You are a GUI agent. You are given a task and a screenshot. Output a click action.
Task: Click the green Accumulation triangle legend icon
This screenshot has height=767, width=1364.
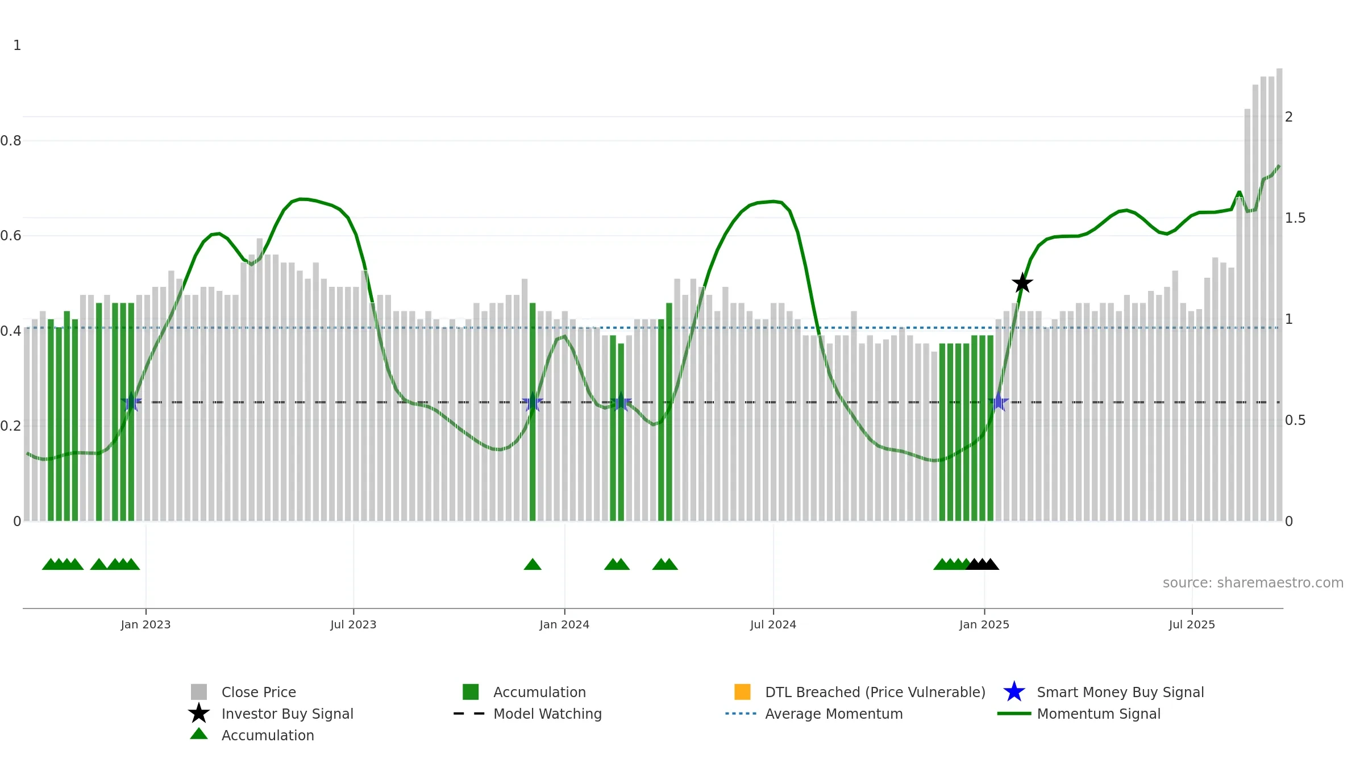(x=199, y=734)
